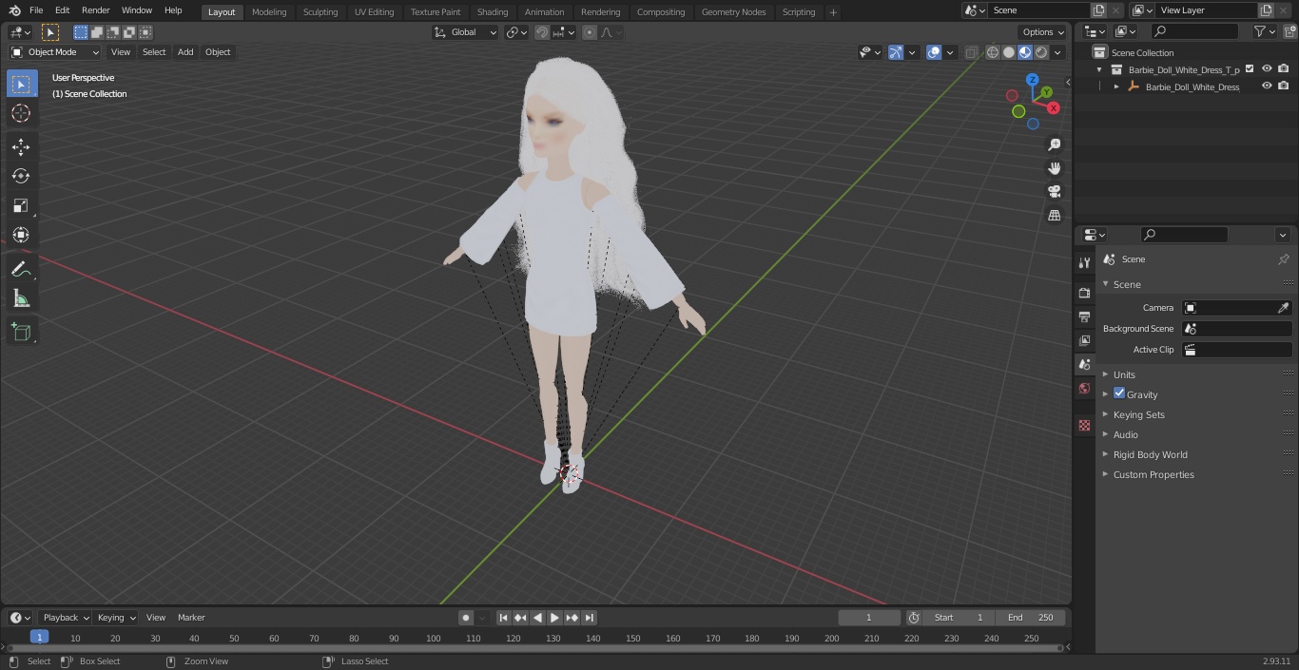This screenshot has width=1299, height=670.
Task: Uncheck the Gravity checkbox
Action: coord(1119,393)
